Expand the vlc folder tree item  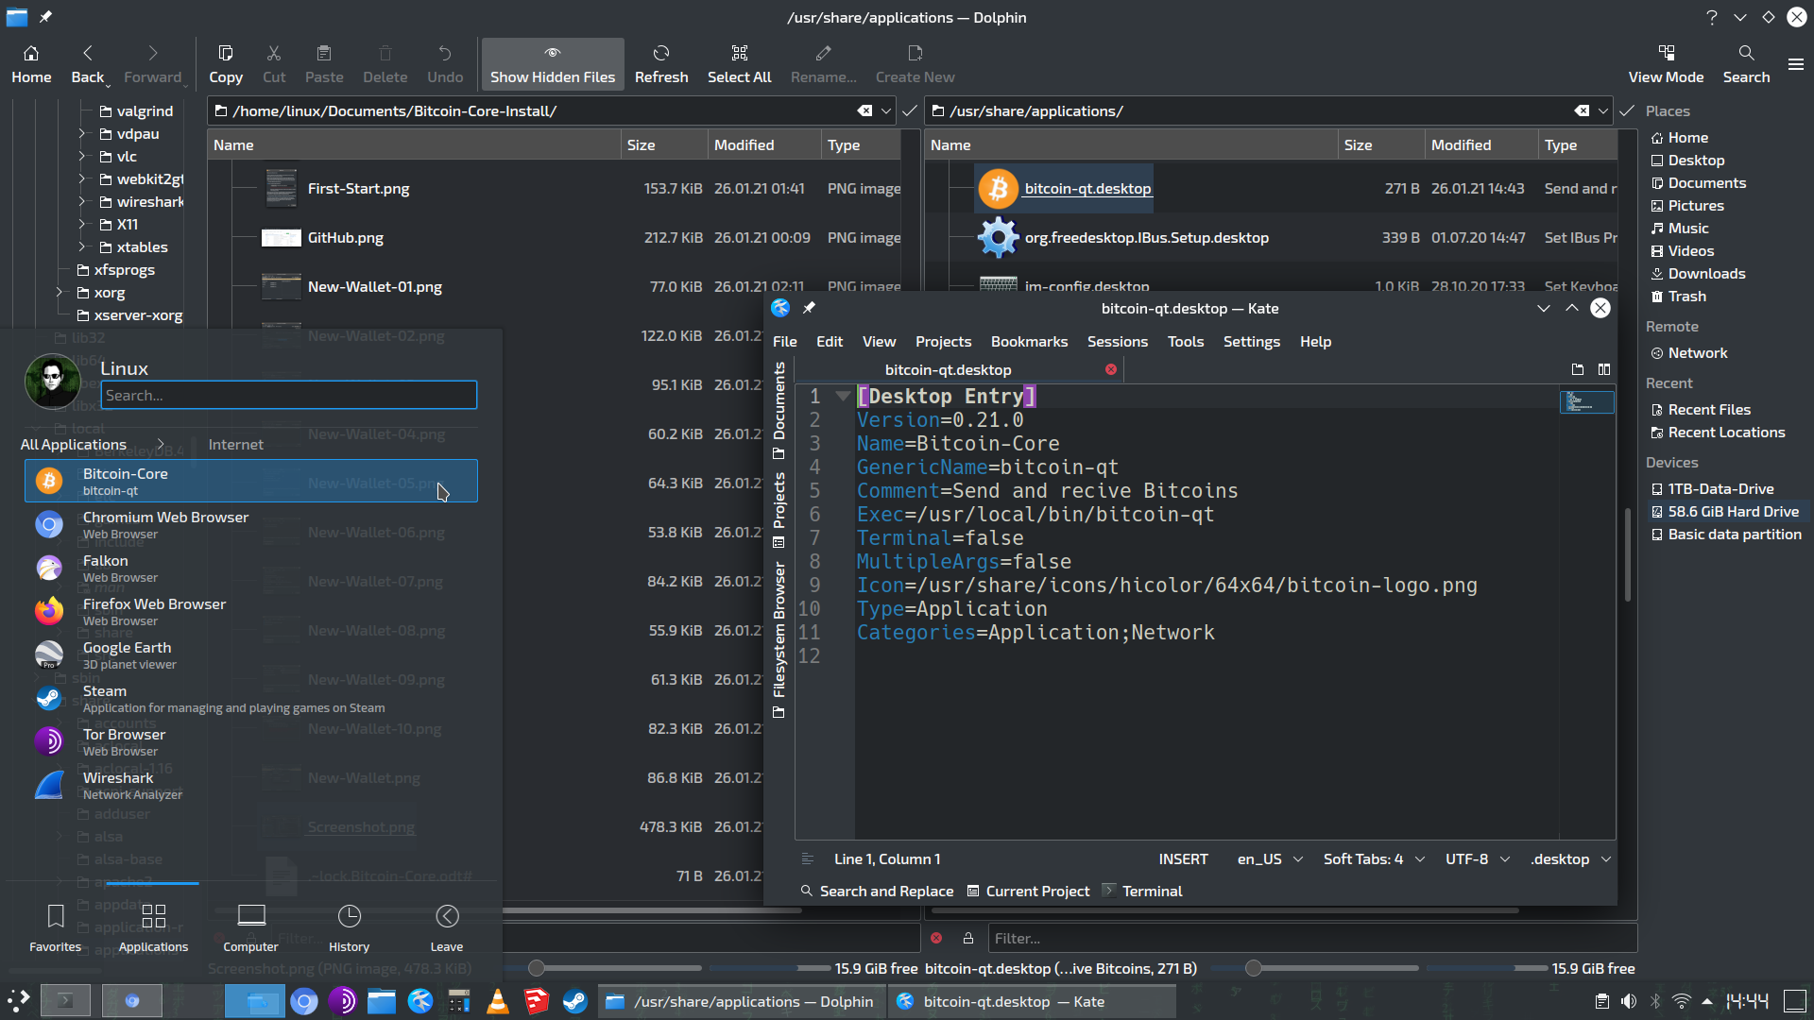[82, 156]
